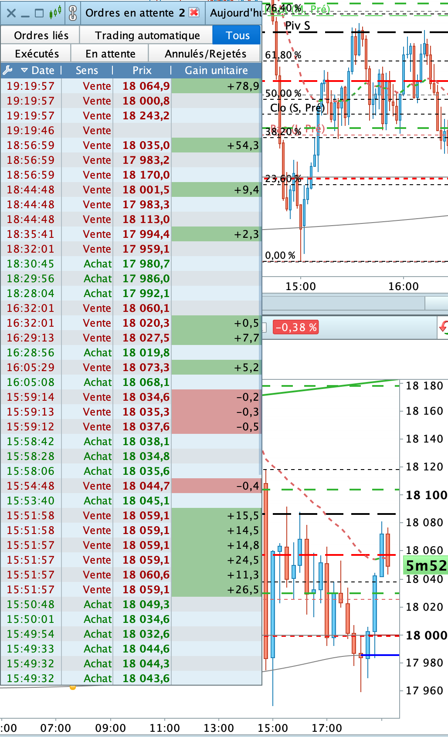Sort by the Prix column header

pyautogui.click(x=142, y=70)
